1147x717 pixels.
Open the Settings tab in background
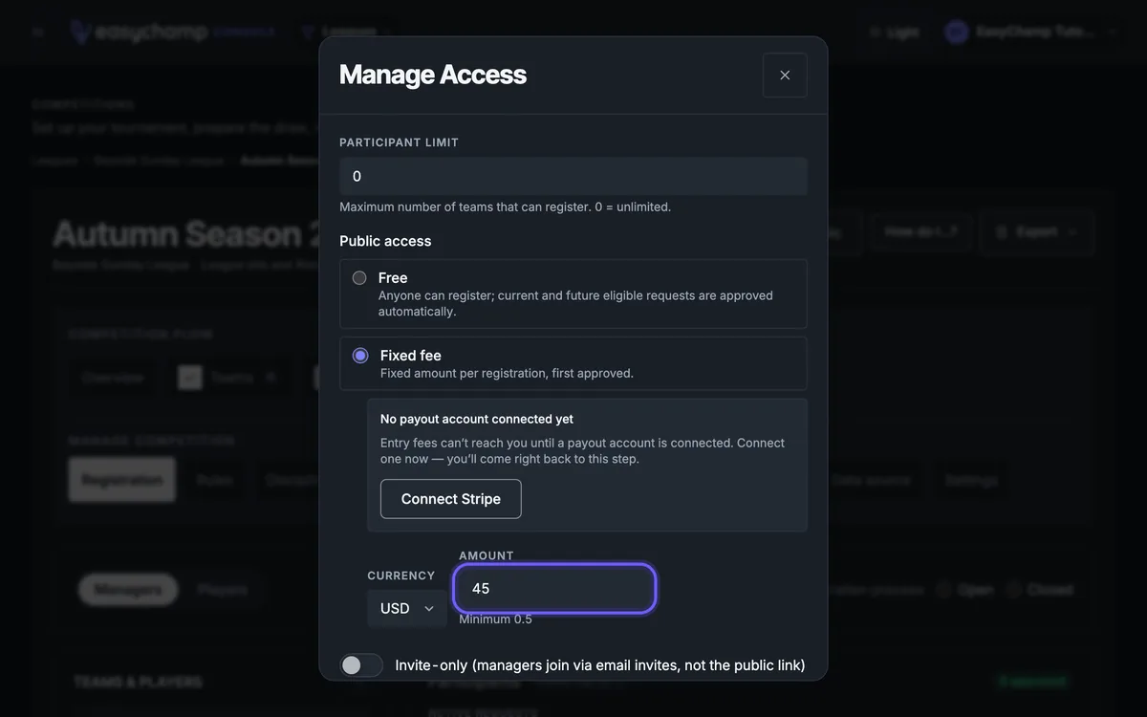971,480
